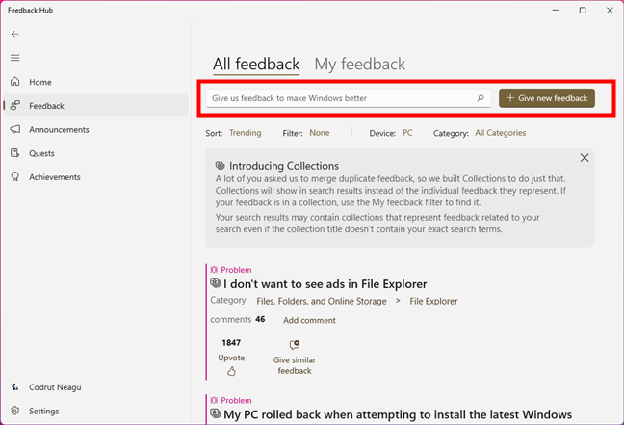
Task: Open Settings in the sidebar
Action: click(x=95, y=411)
